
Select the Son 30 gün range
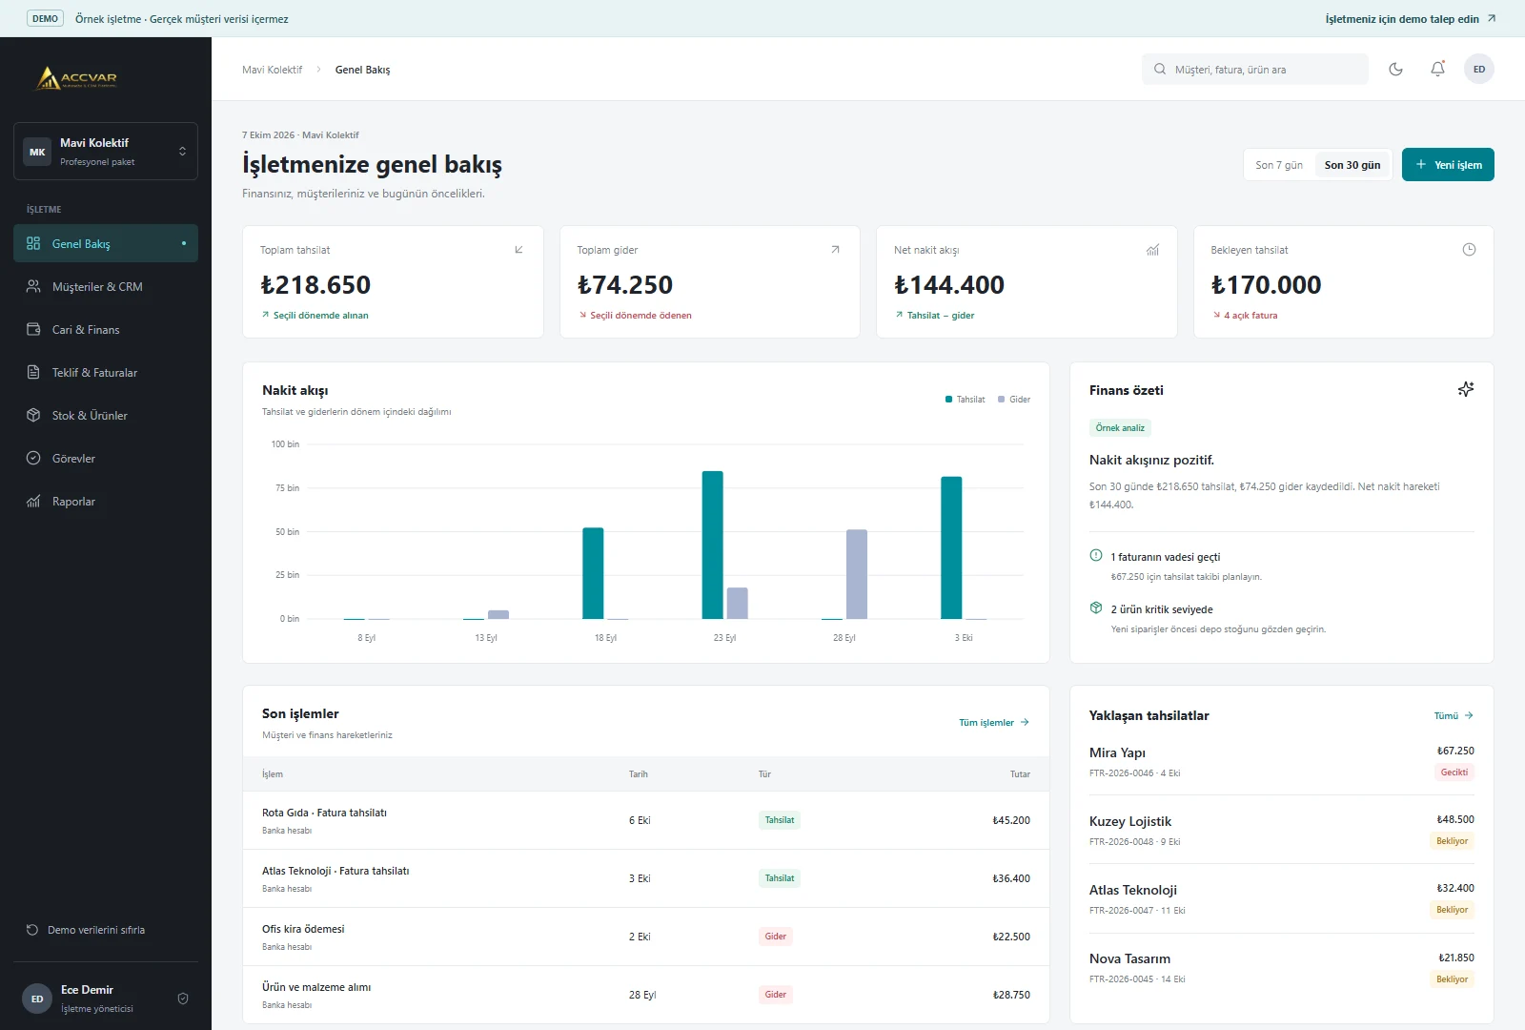1352,165
